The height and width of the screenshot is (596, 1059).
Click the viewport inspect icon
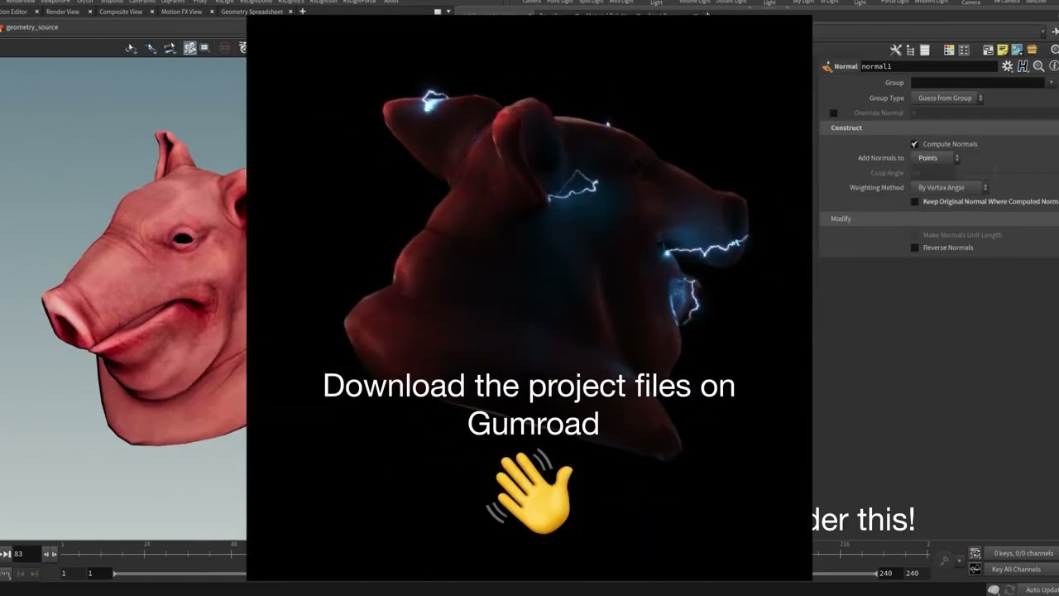click(204, 48)
